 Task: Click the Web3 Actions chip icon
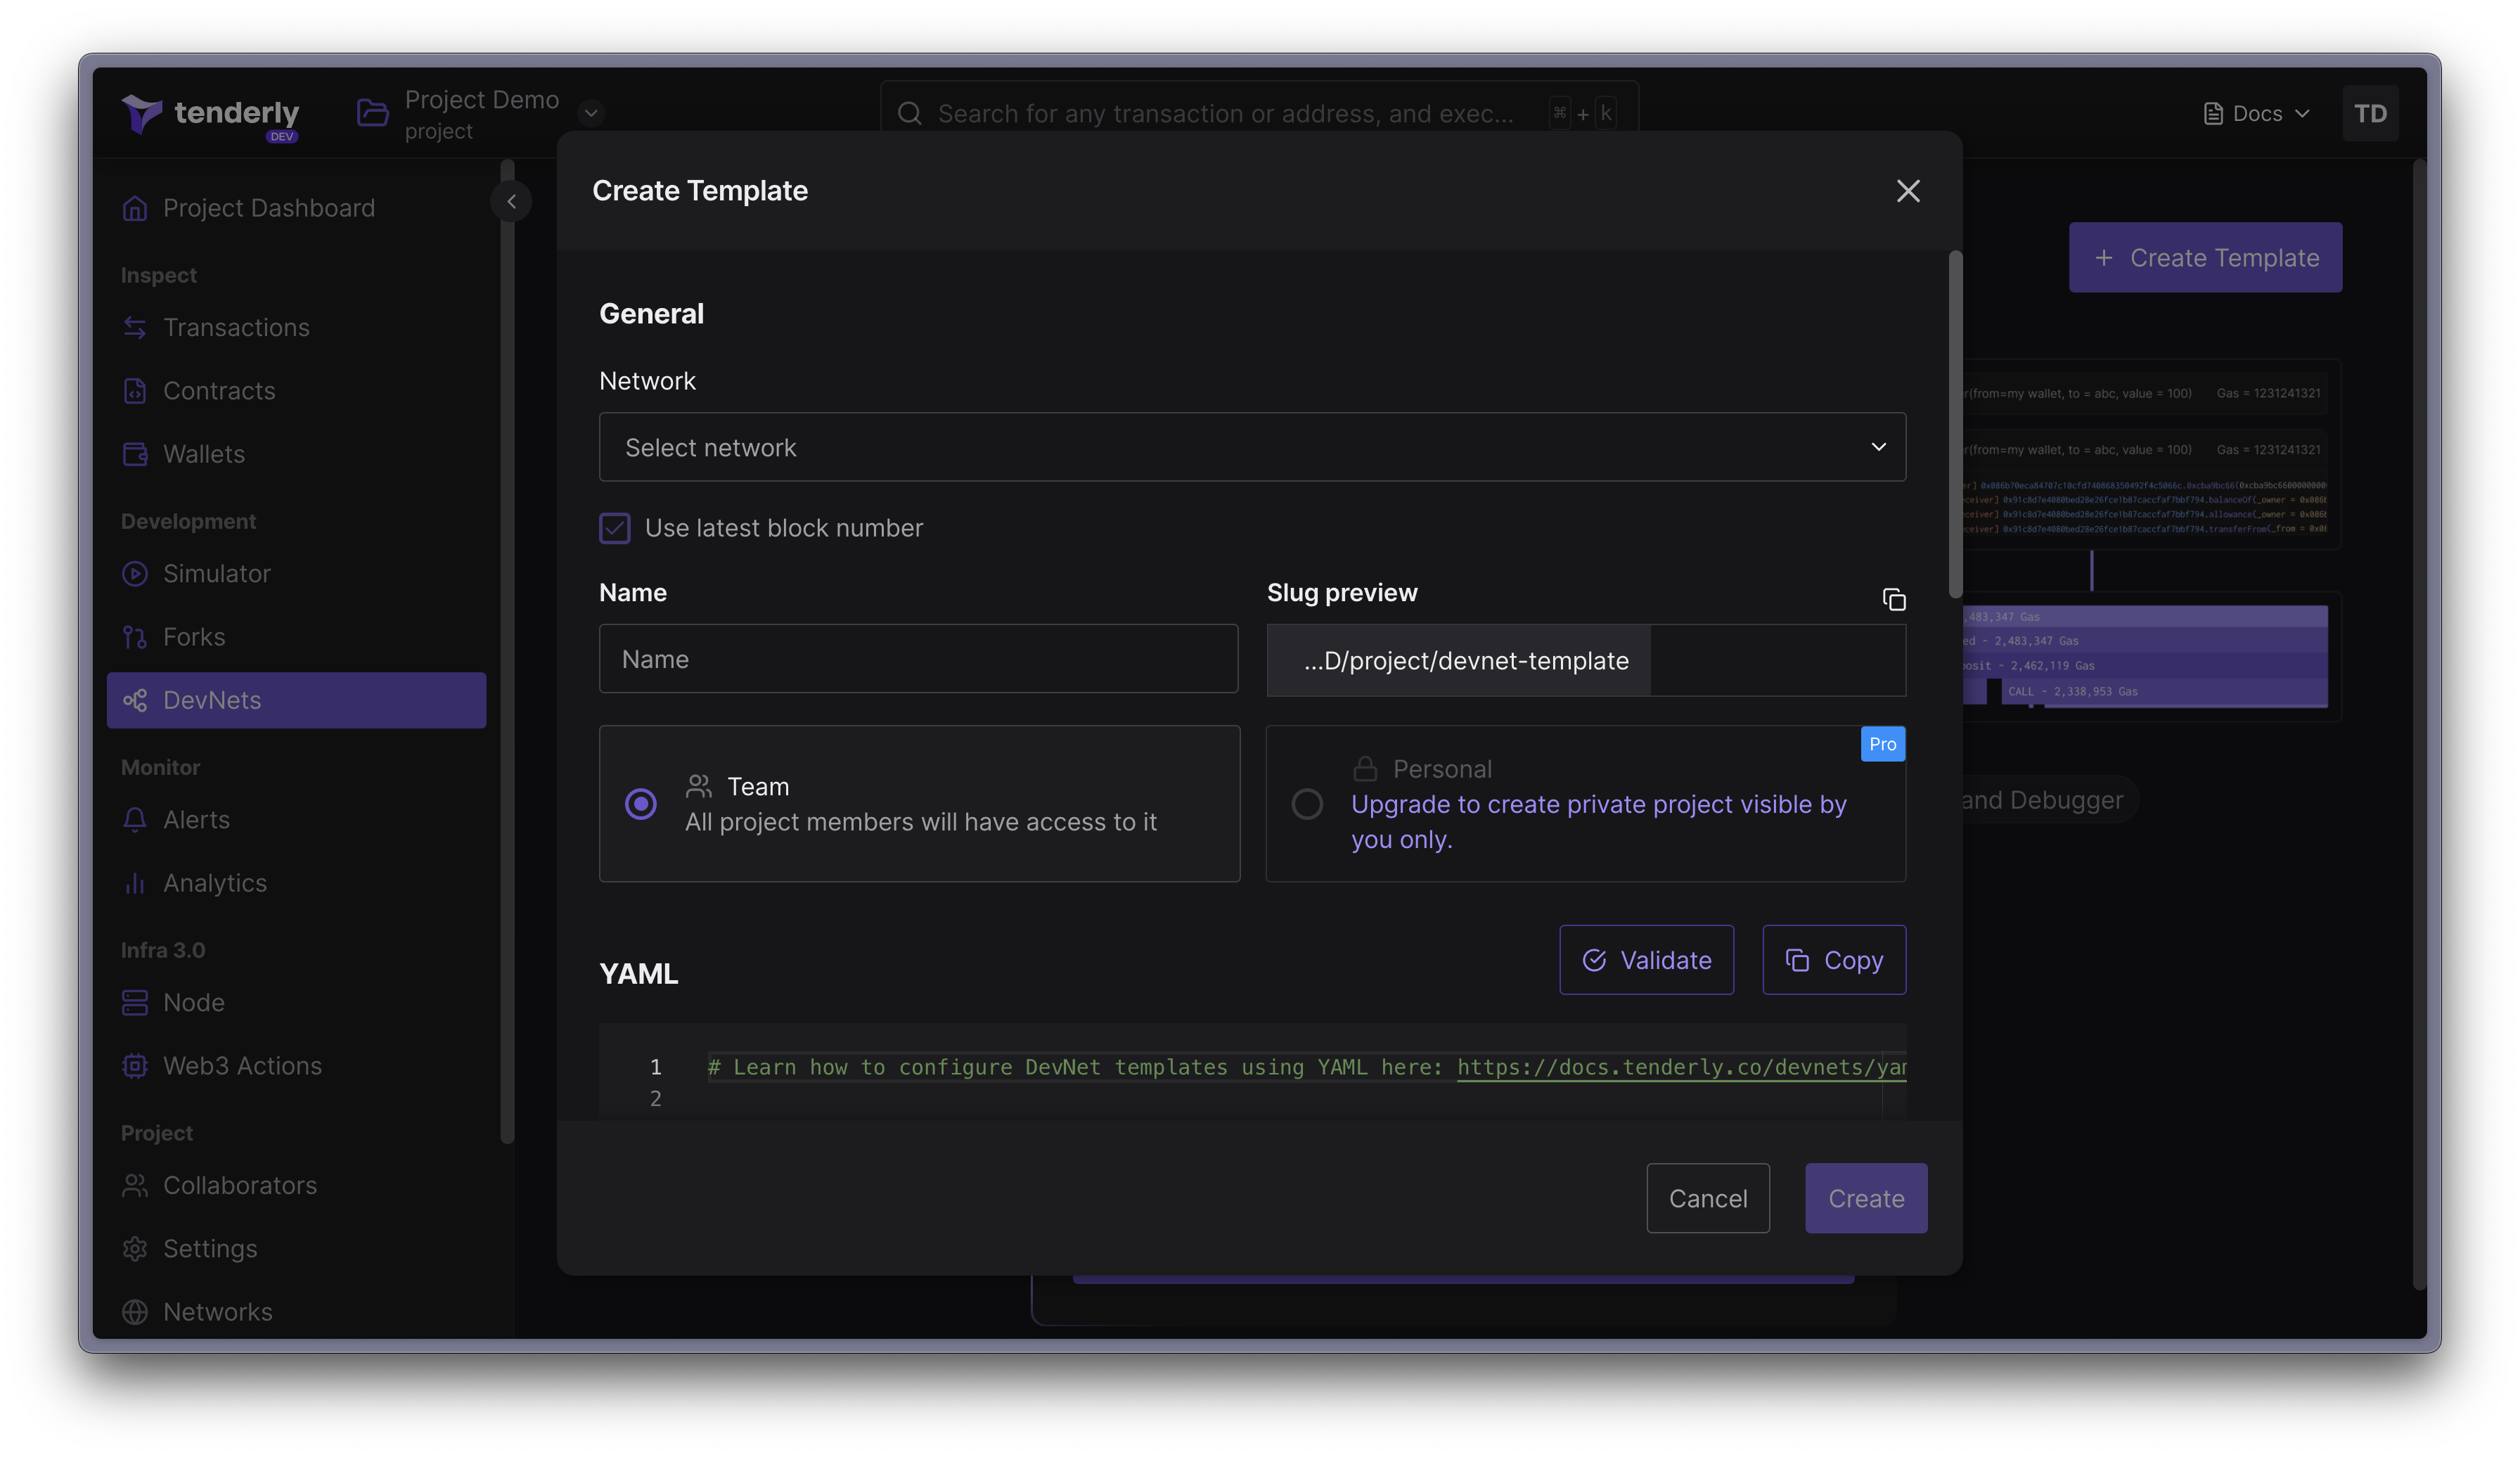click(135, 1066)
